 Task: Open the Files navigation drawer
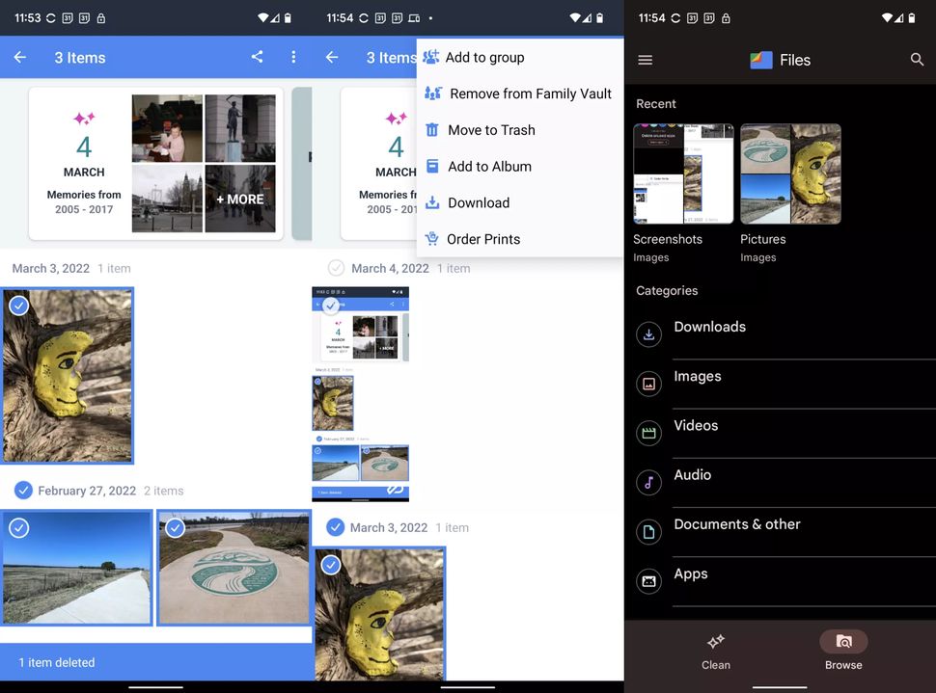point(645,60)
